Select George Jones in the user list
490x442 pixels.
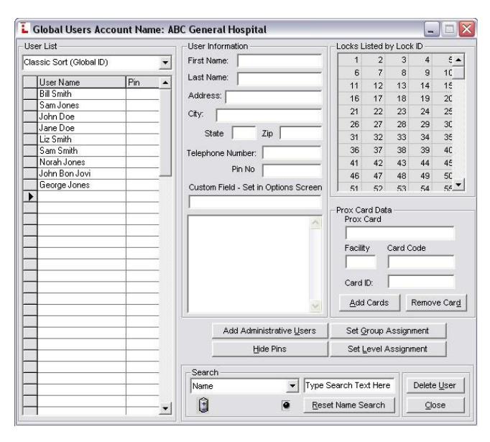[x=82, y=185]
